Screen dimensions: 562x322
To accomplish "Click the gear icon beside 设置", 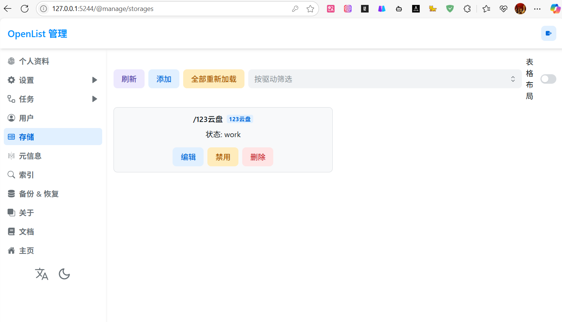I will coord(11,80).
